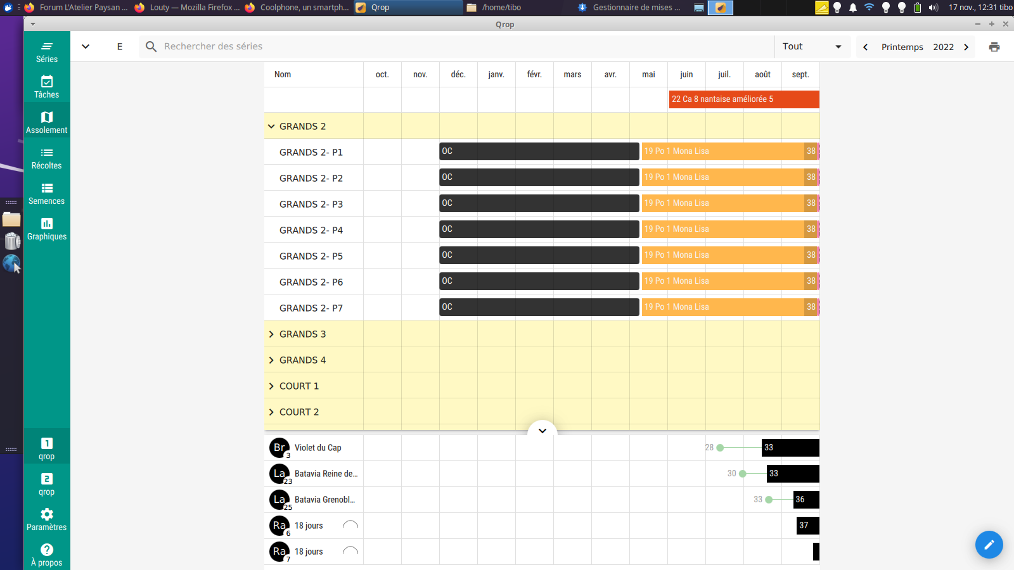Open the Récoltes list view
Screen dimensions: 1014x570
tap(47, 158)
